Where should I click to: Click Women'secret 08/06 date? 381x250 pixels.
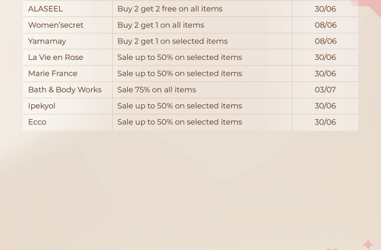point(326,25)
